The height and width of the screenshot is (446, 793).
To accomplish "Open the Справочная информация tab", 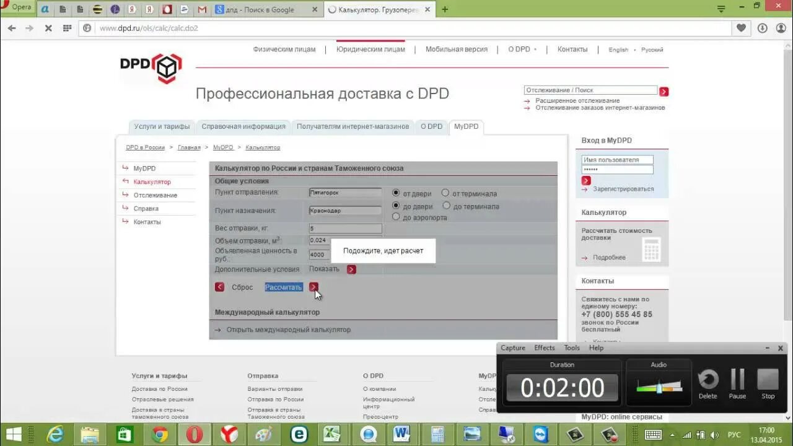I will tap(243, 126).
